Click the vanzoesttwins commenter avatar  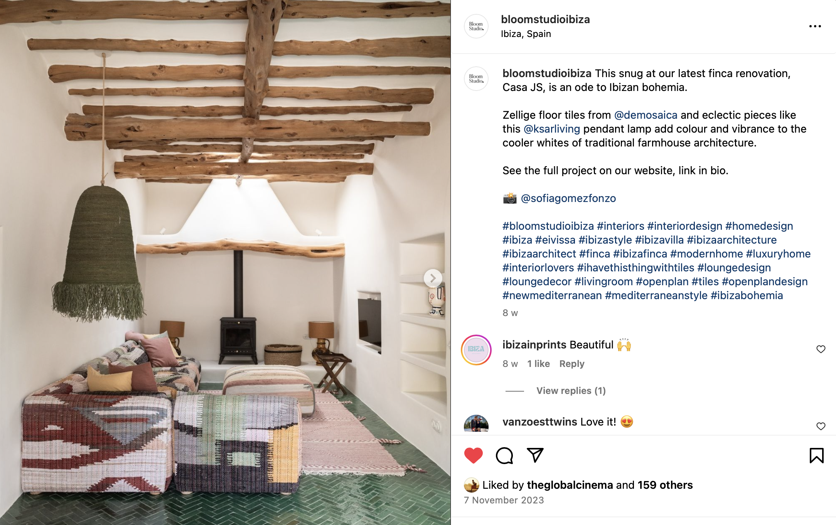click(x=476, y=424)
